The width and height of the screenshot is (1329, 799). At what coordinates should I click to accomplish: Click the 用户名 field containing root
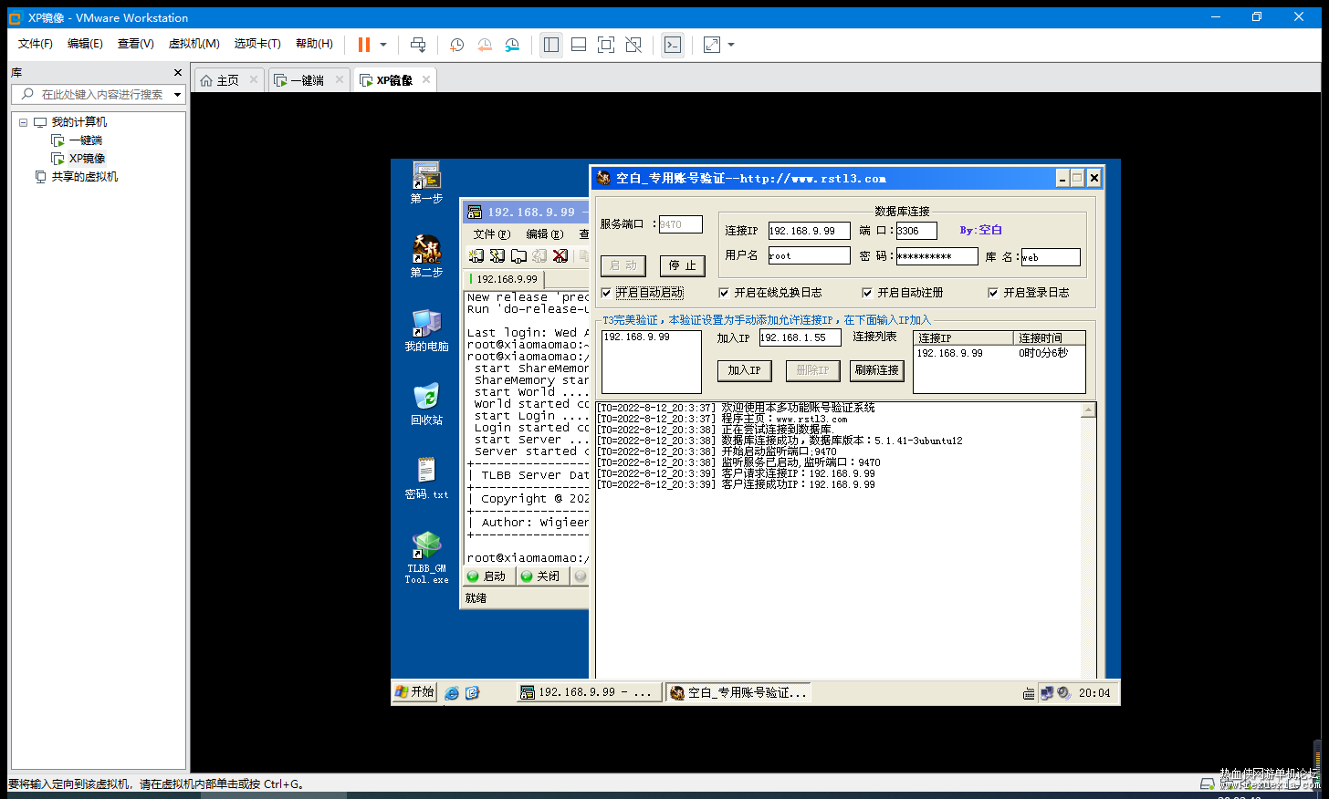coord(809,256)
